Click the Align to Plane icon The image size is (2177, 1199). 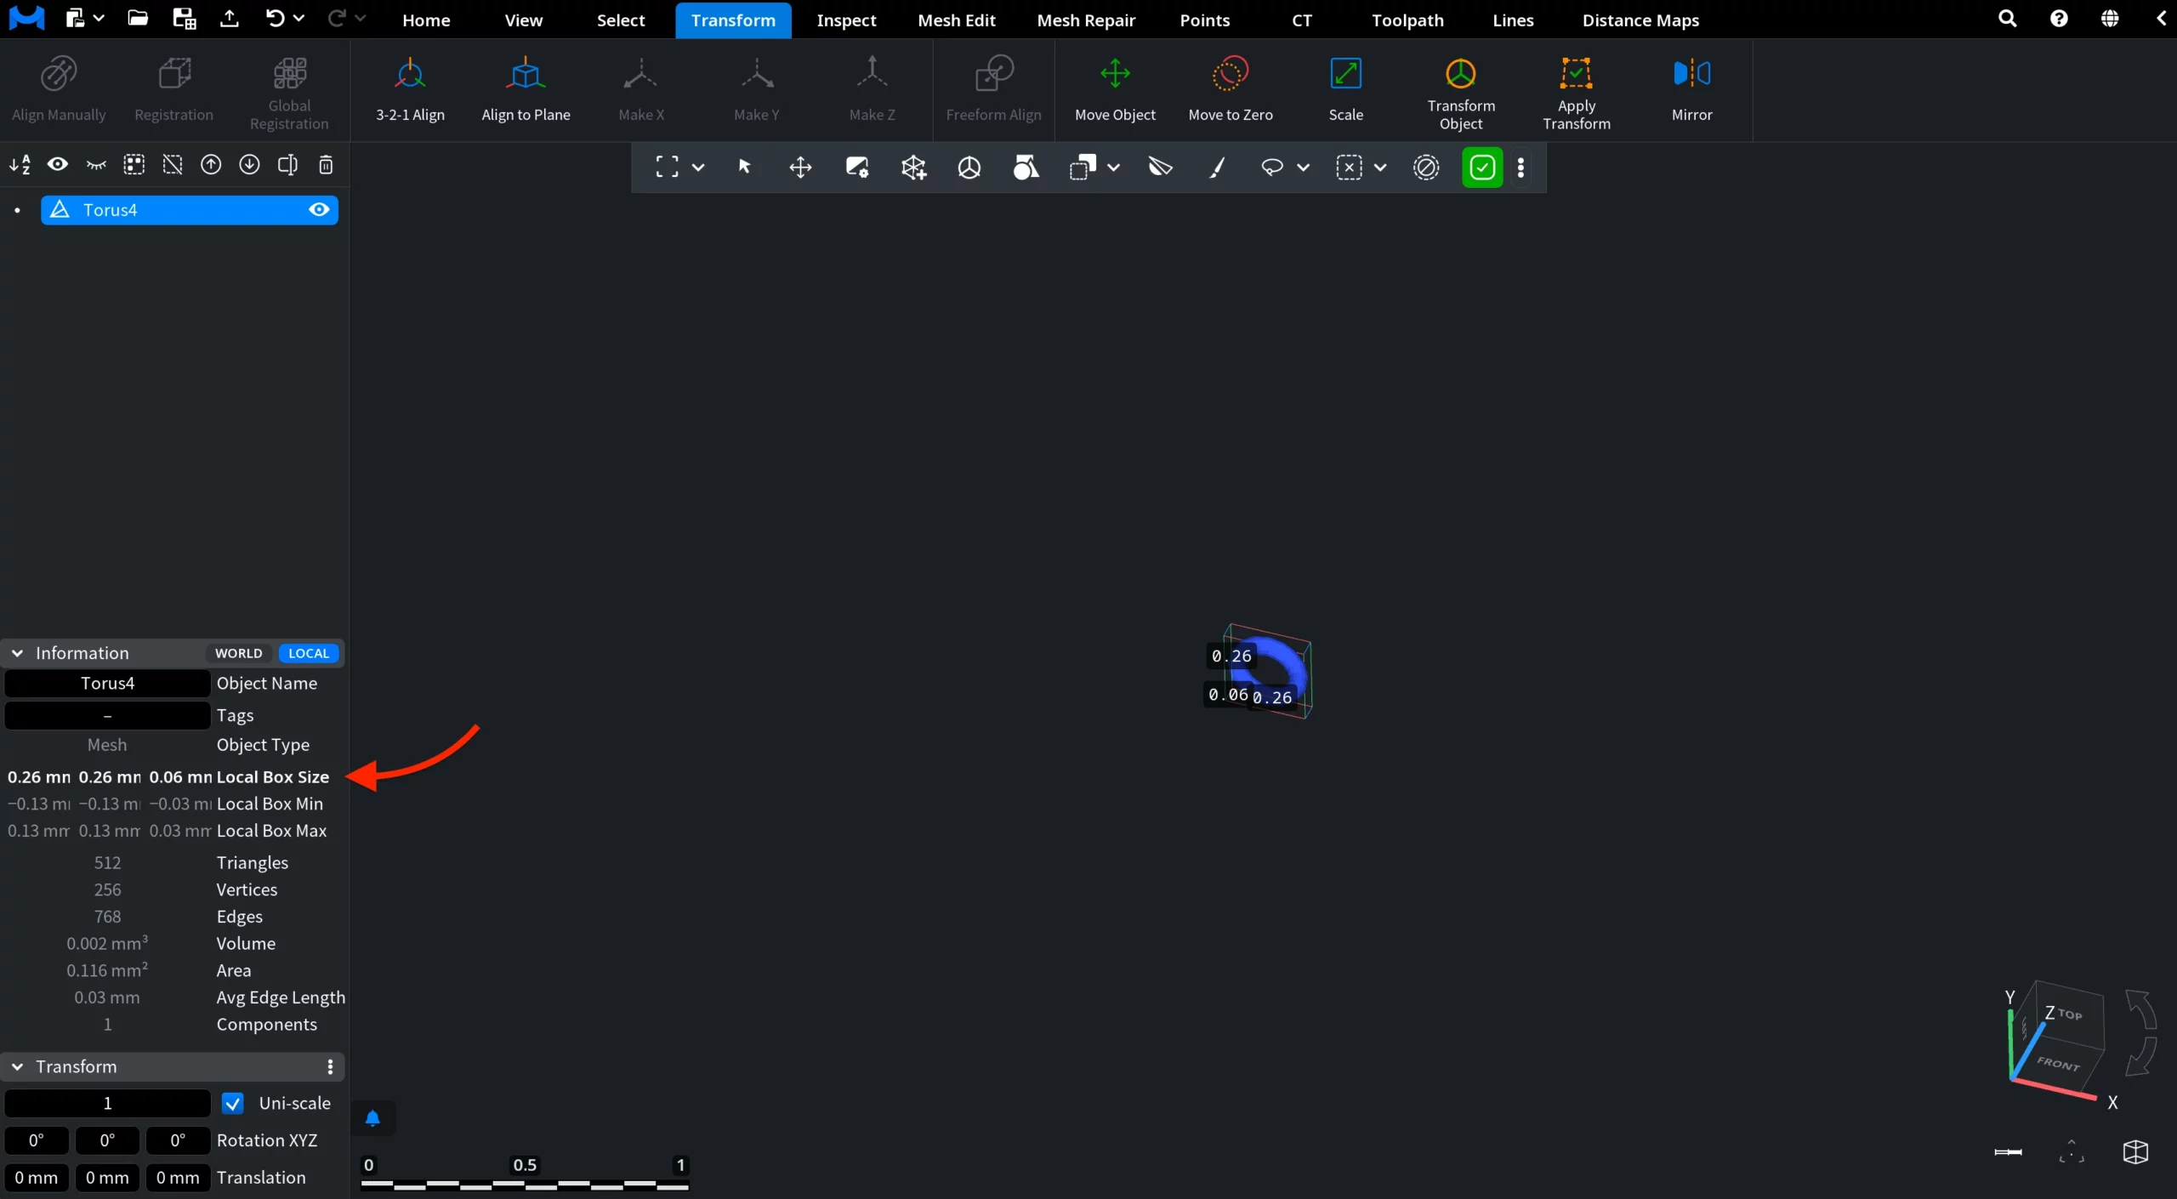tap(525, 74)
